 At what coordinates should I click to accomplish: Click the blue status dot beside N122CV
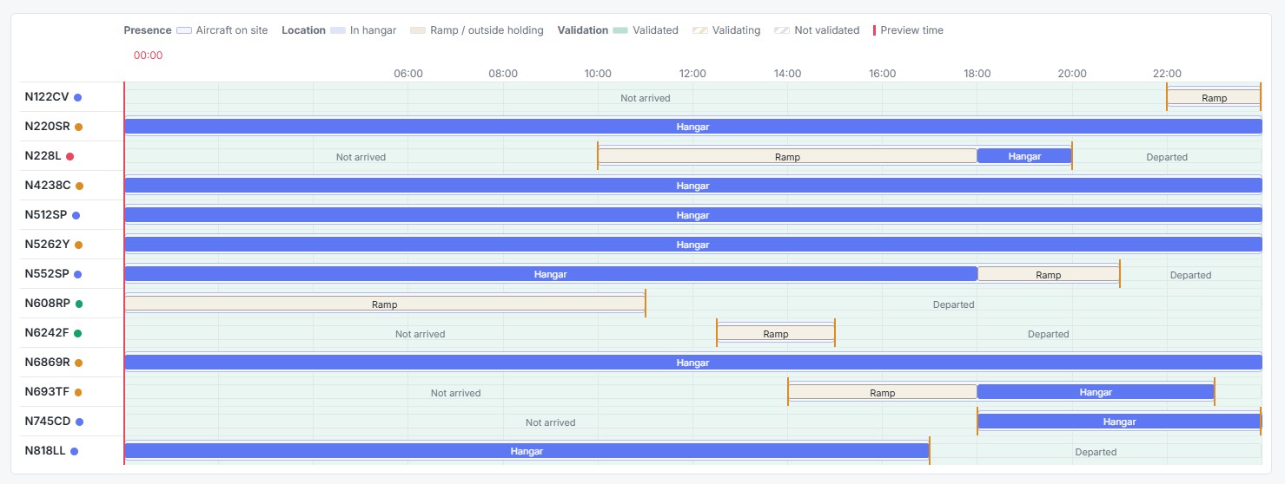pyautogui.click(x=77, y=97)
